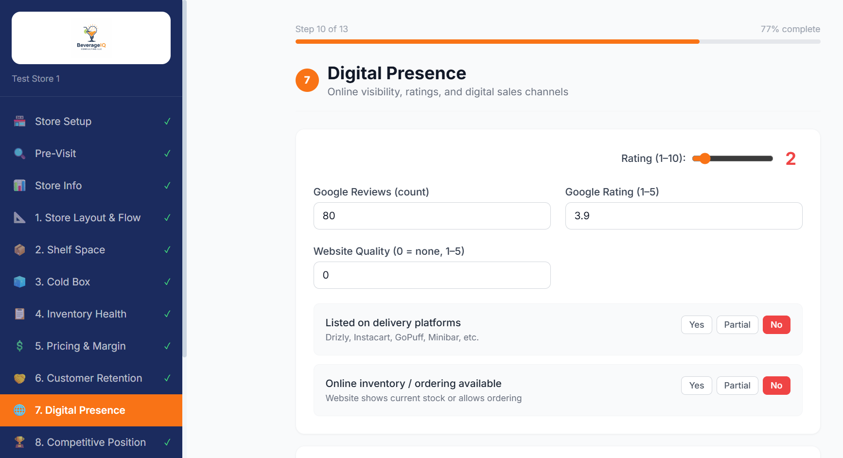This screenshot has width=843, height=458.
Task: Open Store Info via its bar chart icon
Action: click(x=19, y=185)
